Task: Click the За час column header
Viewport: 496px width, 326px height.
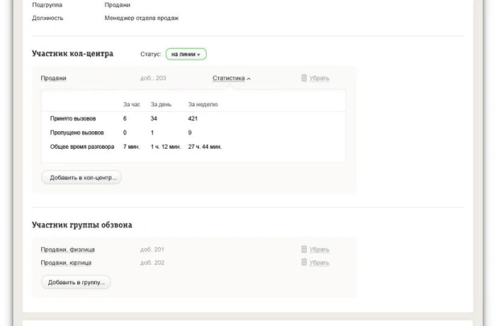Action: tap(131, 105)
